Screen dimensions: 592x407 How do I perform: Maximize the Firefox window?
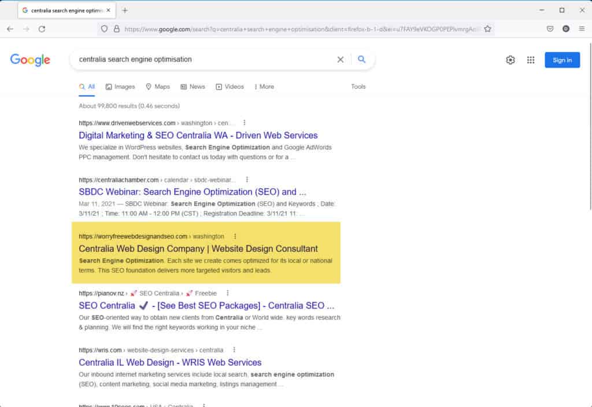(x=562, y=10)
